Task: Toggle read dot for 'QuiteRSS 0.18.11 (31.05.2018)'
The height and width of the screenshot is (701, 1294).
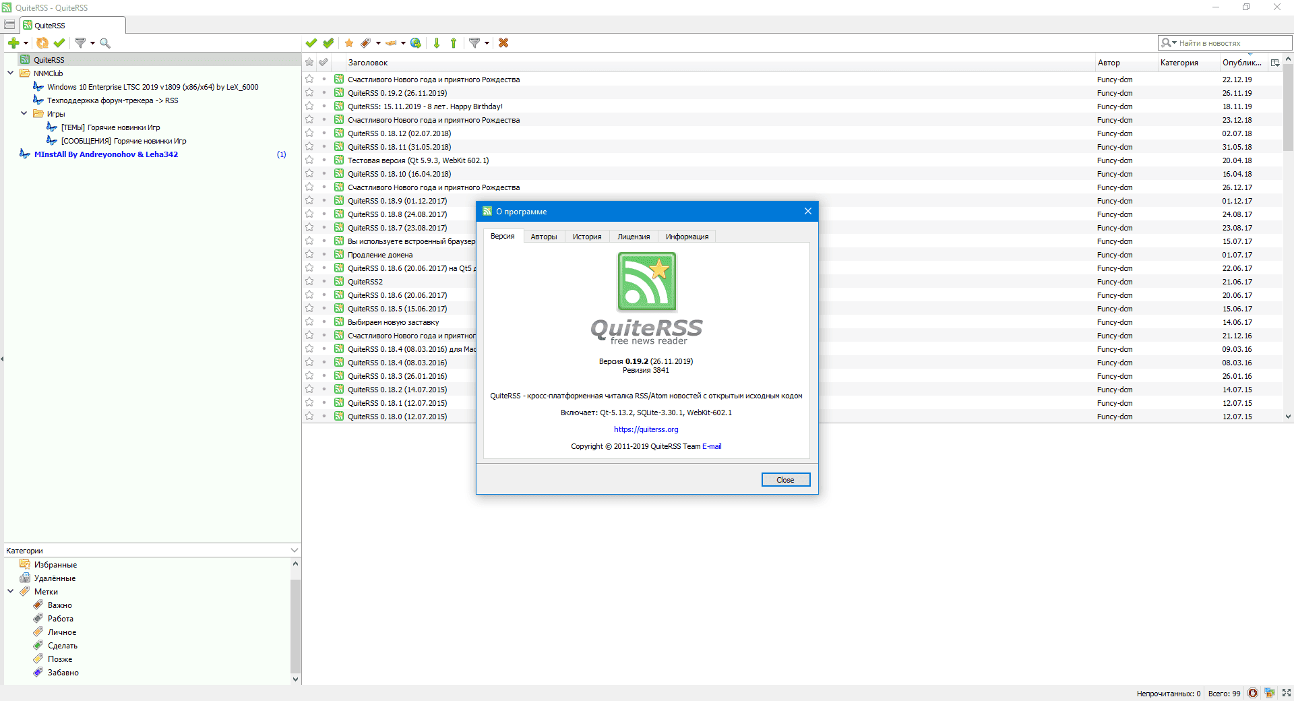Action: click(324, 147)
